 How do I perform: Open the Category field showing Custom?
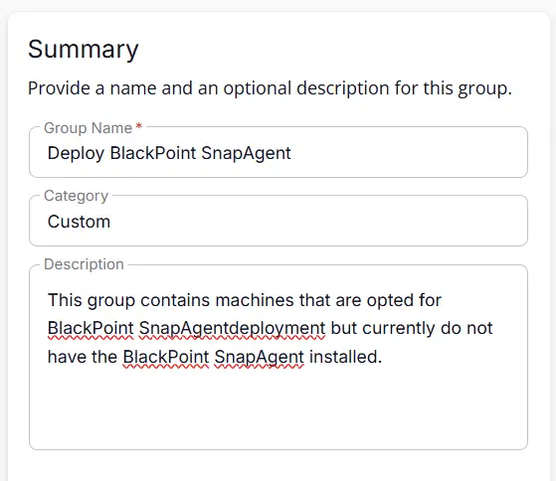click(x=278, y=221)
